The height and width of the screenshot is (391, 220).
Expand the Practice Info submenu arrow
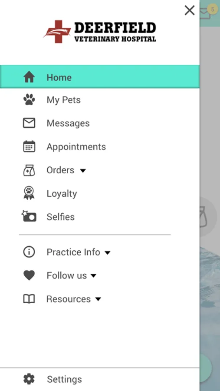pos(107,252)
